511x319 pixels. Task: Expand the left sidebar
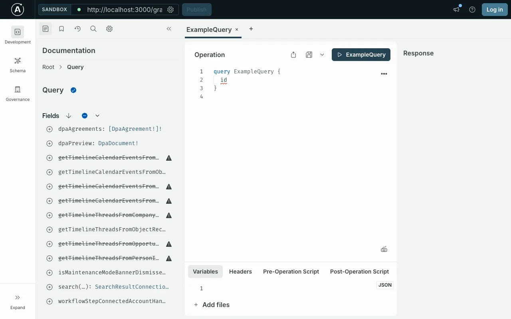click(x=18, y=301)
